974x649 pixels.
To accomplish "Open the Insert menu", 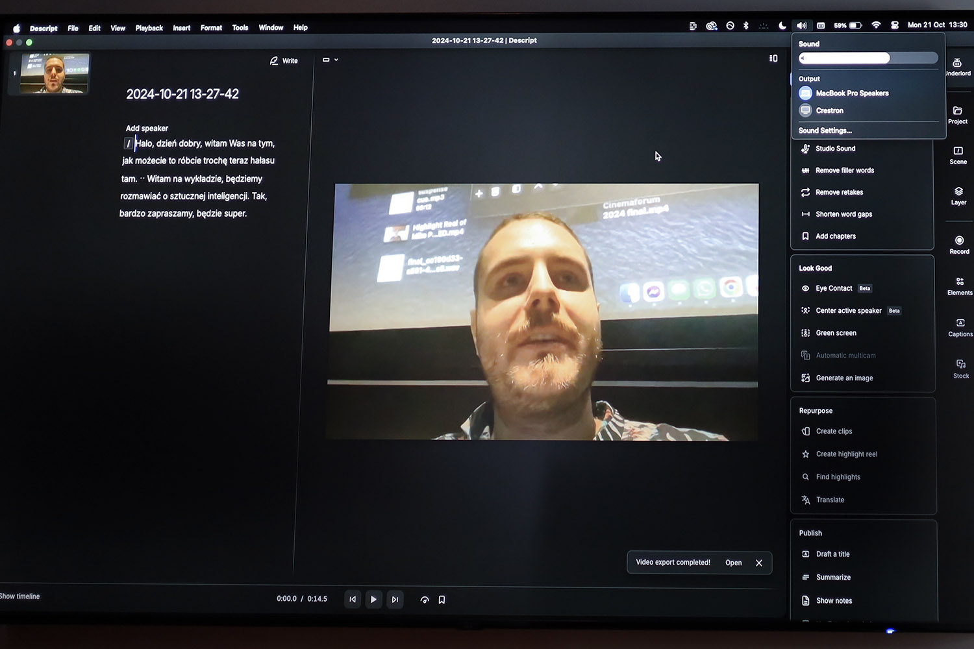I will tap(181, 28).
